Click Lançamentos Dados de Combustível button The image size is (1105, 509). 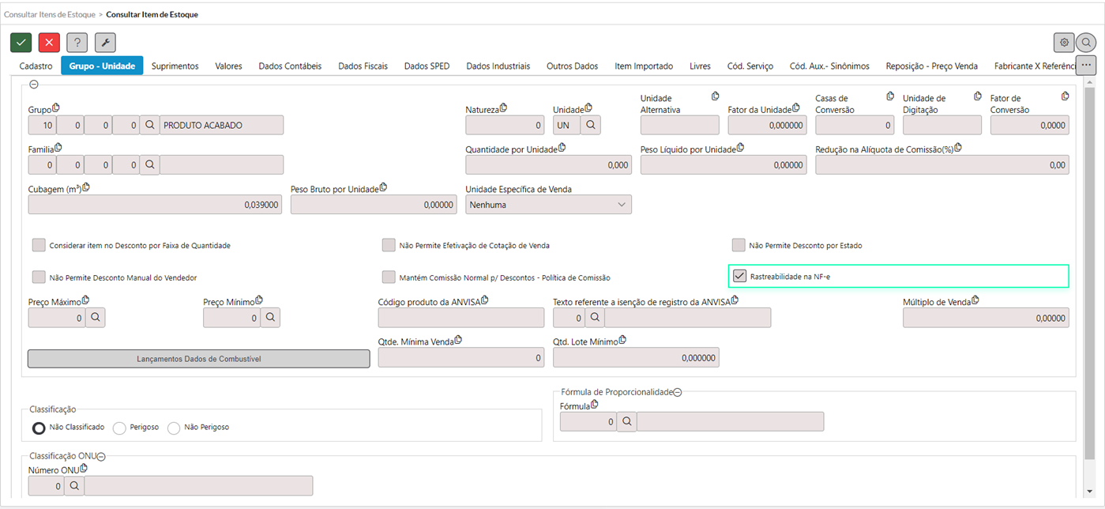pos(198,359)
